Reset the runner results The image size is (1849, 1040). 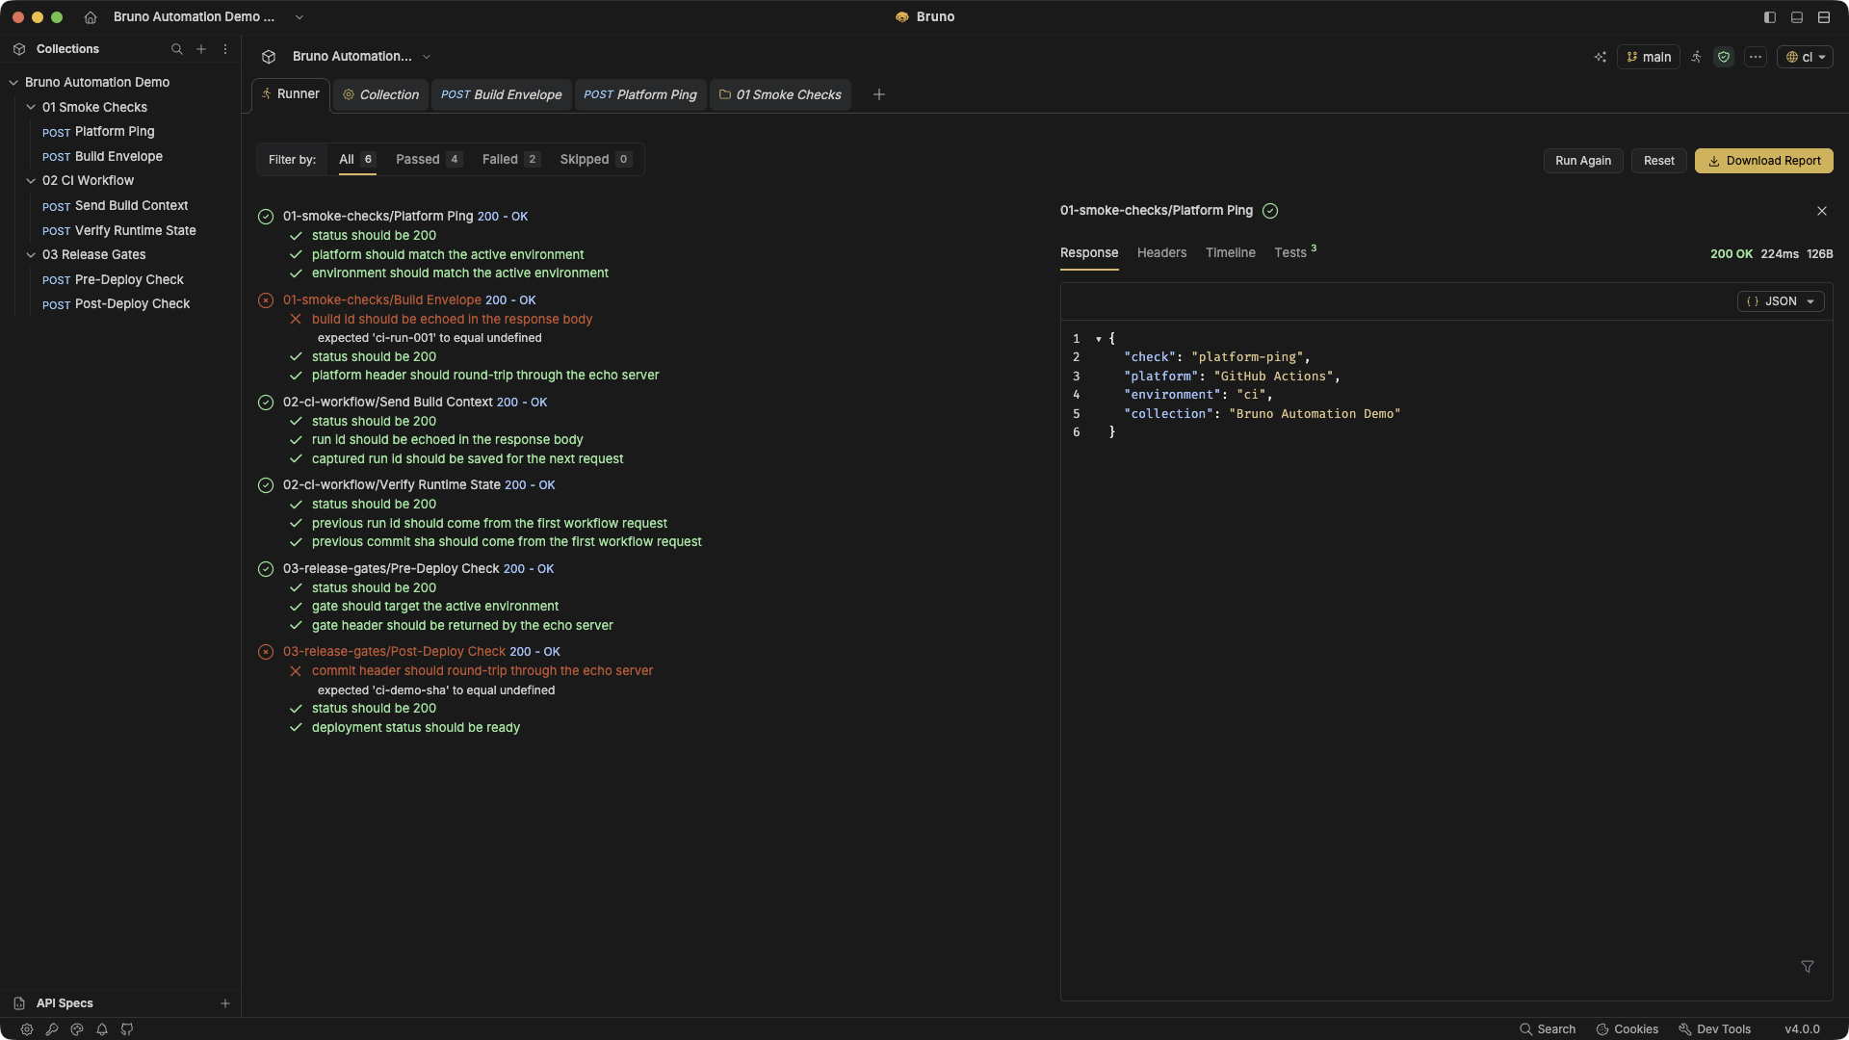point(1658,161)
